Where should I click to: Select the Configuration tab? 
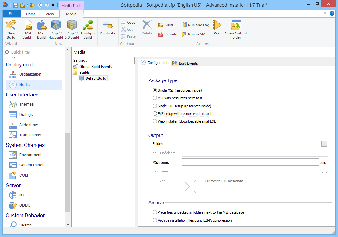[x=154, y=63]
